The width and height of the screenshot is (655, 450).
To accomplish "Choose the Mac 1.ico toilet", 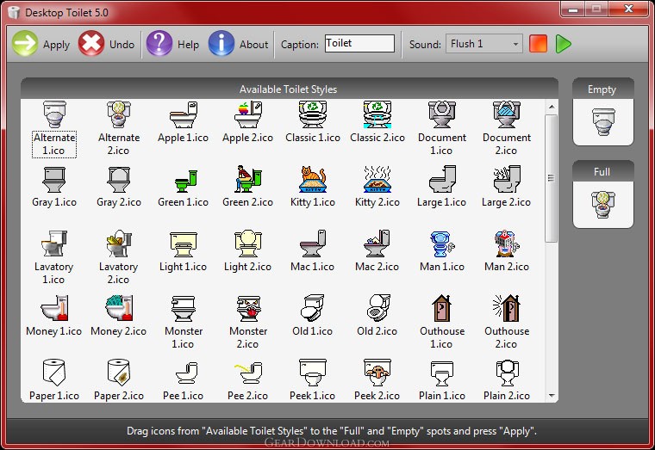I will [313, 243].
